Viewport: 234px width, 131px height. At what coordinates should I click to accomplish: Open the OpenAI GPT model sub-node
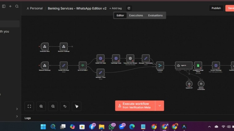point(189,84)
